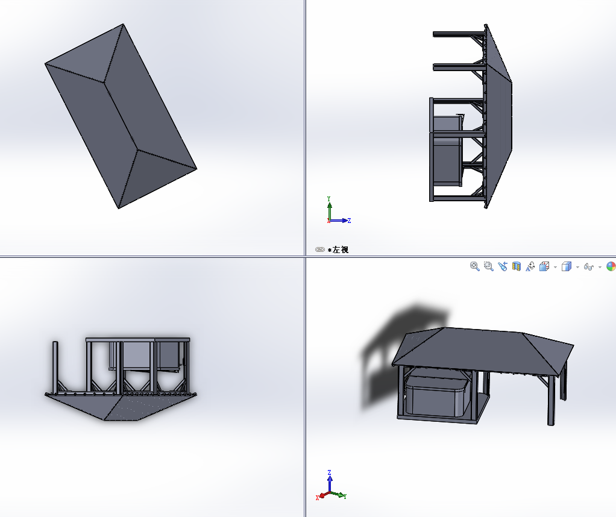Click the XYZ triad in the isometric pane
This screenshot has height=517, width=616.
coord(331,485)
